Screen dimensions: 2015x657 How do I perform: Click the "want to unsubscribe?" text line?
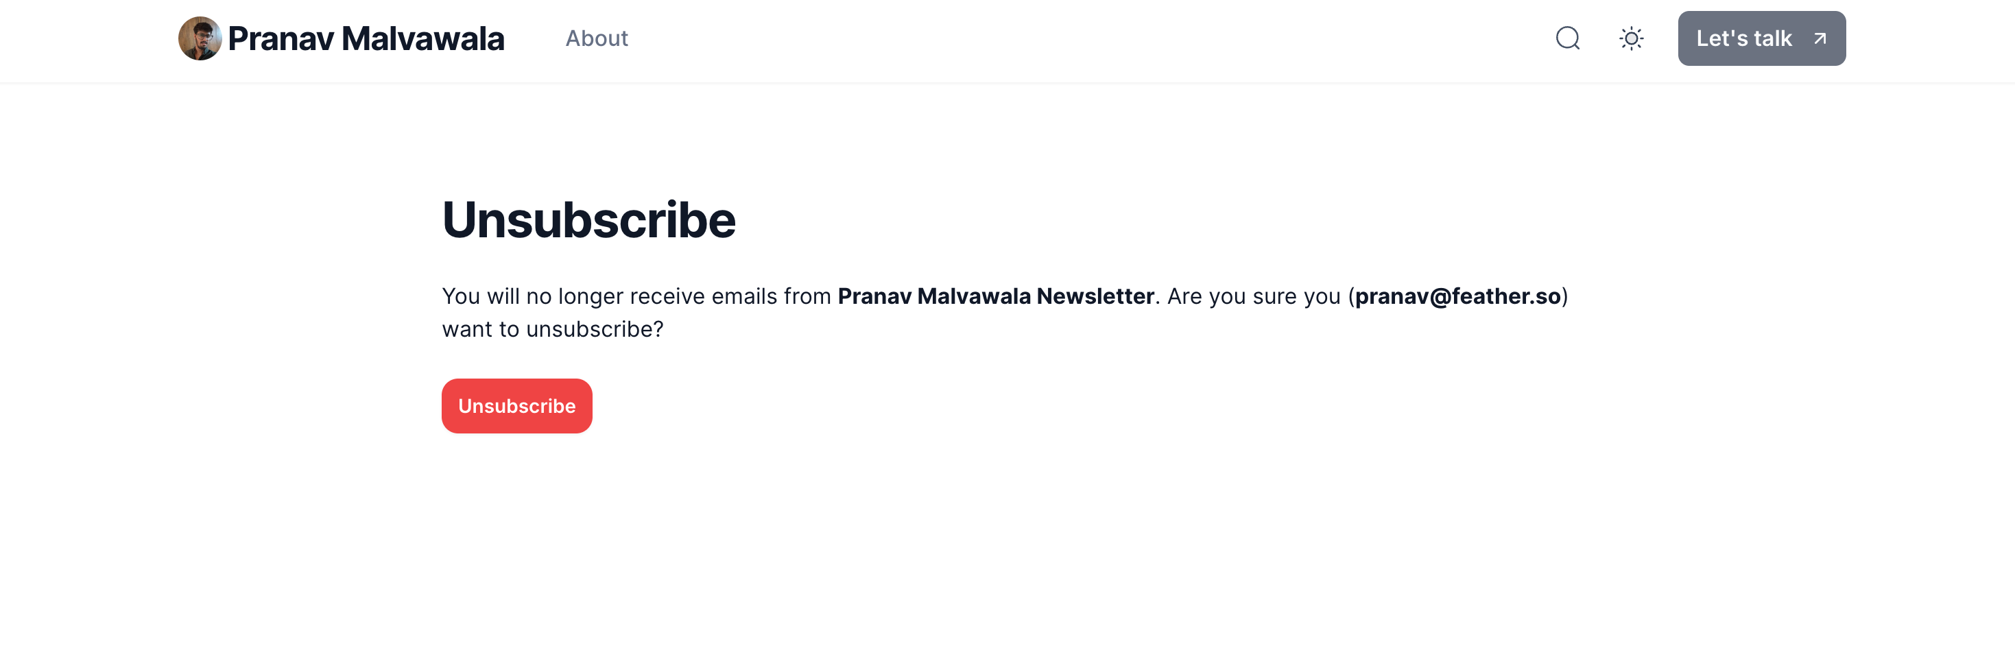coord(552,329)
